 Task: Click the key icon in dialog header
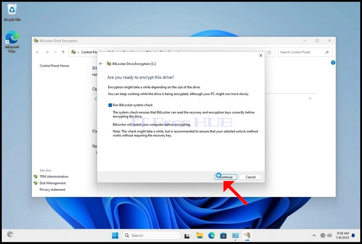tap(109, 63)
